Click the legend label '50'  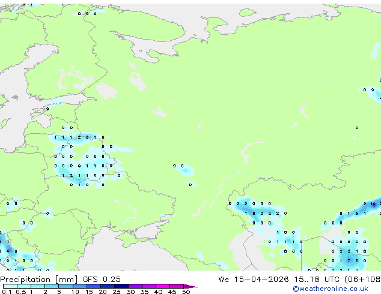(186, 292)
